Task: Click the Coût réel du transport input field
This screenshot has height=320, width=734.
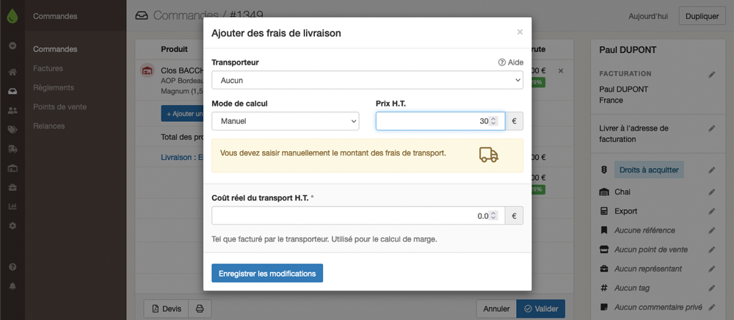Action: click(358, 216)
